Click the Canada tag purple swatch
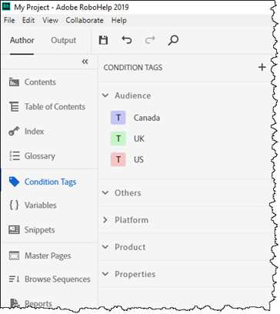This screenshot has height=314, width=280. pyautogui.click(x=118, y=118)
